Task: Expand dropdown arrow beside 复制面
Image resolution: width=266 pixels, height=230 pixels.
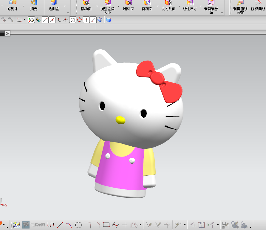Action: (x=158, y=6)
